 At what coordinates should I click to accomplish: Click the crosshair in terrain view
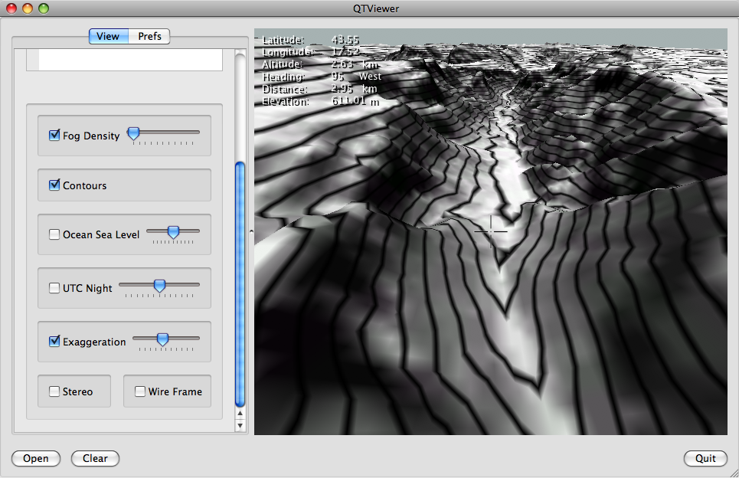pyautogui.click(x=490, y=230)
